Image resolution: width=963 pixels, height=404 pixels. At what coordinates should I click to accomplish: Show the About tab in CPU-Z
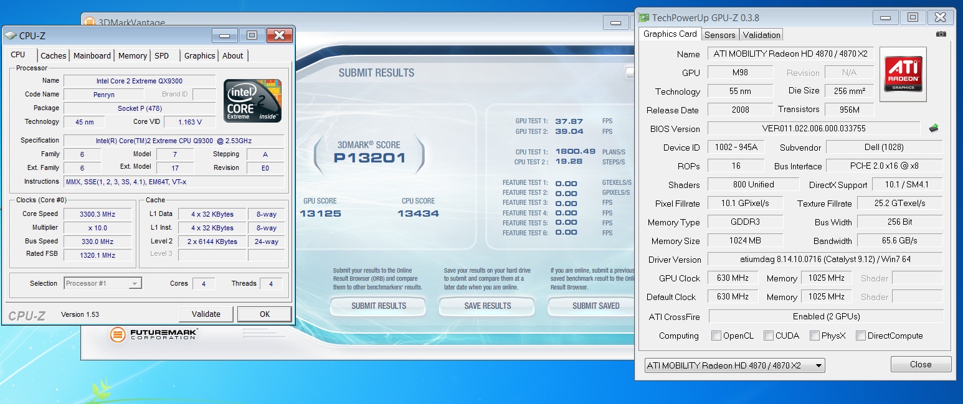[x=233, y=55]
